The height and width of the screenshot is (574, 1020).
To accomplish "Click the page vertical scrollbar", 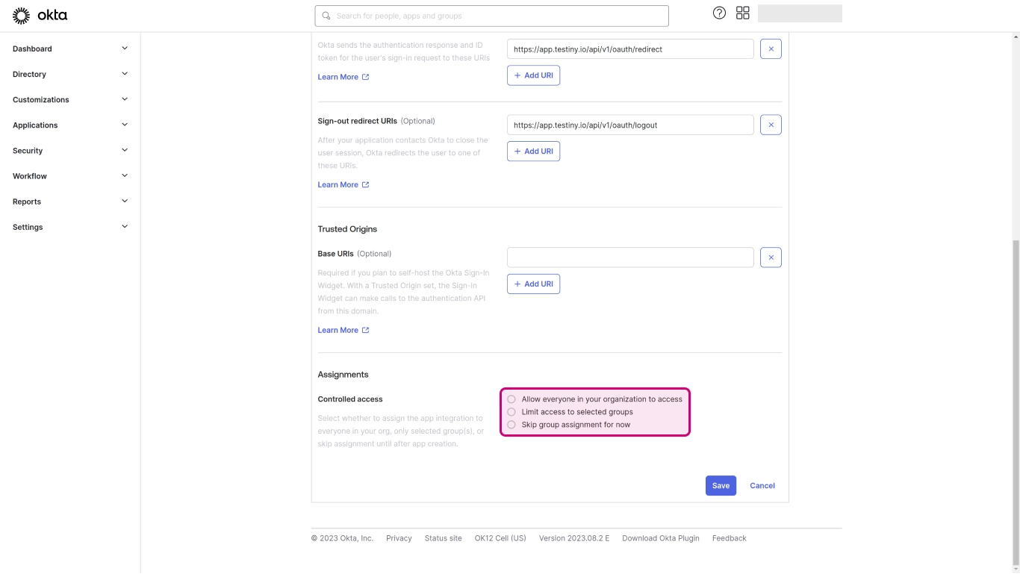I will 1016,403.
